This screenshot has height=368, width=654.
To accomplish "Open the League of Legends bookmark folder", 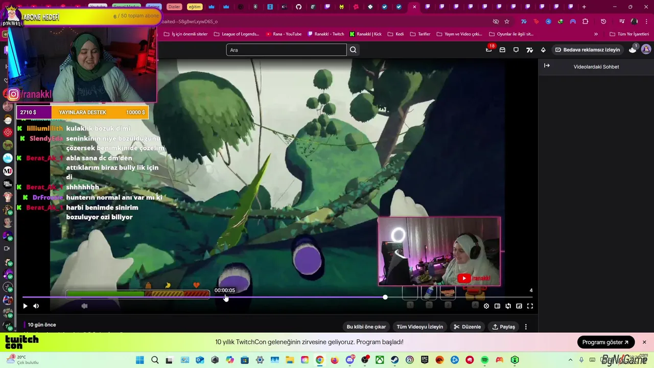I will (x=236, y=34).
